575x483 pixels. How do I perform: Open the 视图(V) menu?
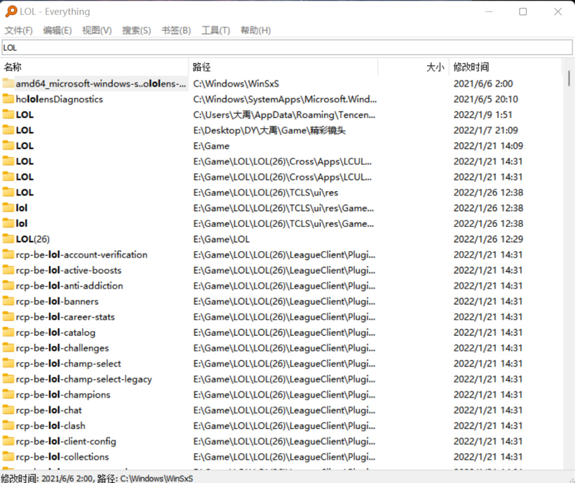[x=97, y=30]
